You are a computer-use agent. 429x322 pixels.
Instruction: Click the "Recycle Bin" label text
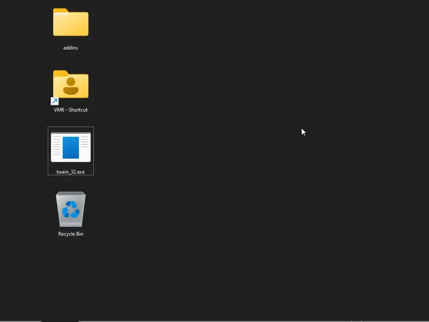pos(70,234)
